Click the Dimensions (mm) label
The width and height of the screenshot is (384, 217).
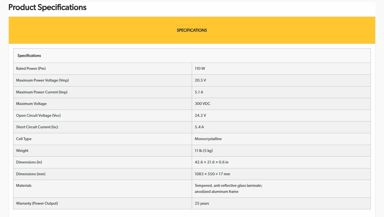(31, 174)
